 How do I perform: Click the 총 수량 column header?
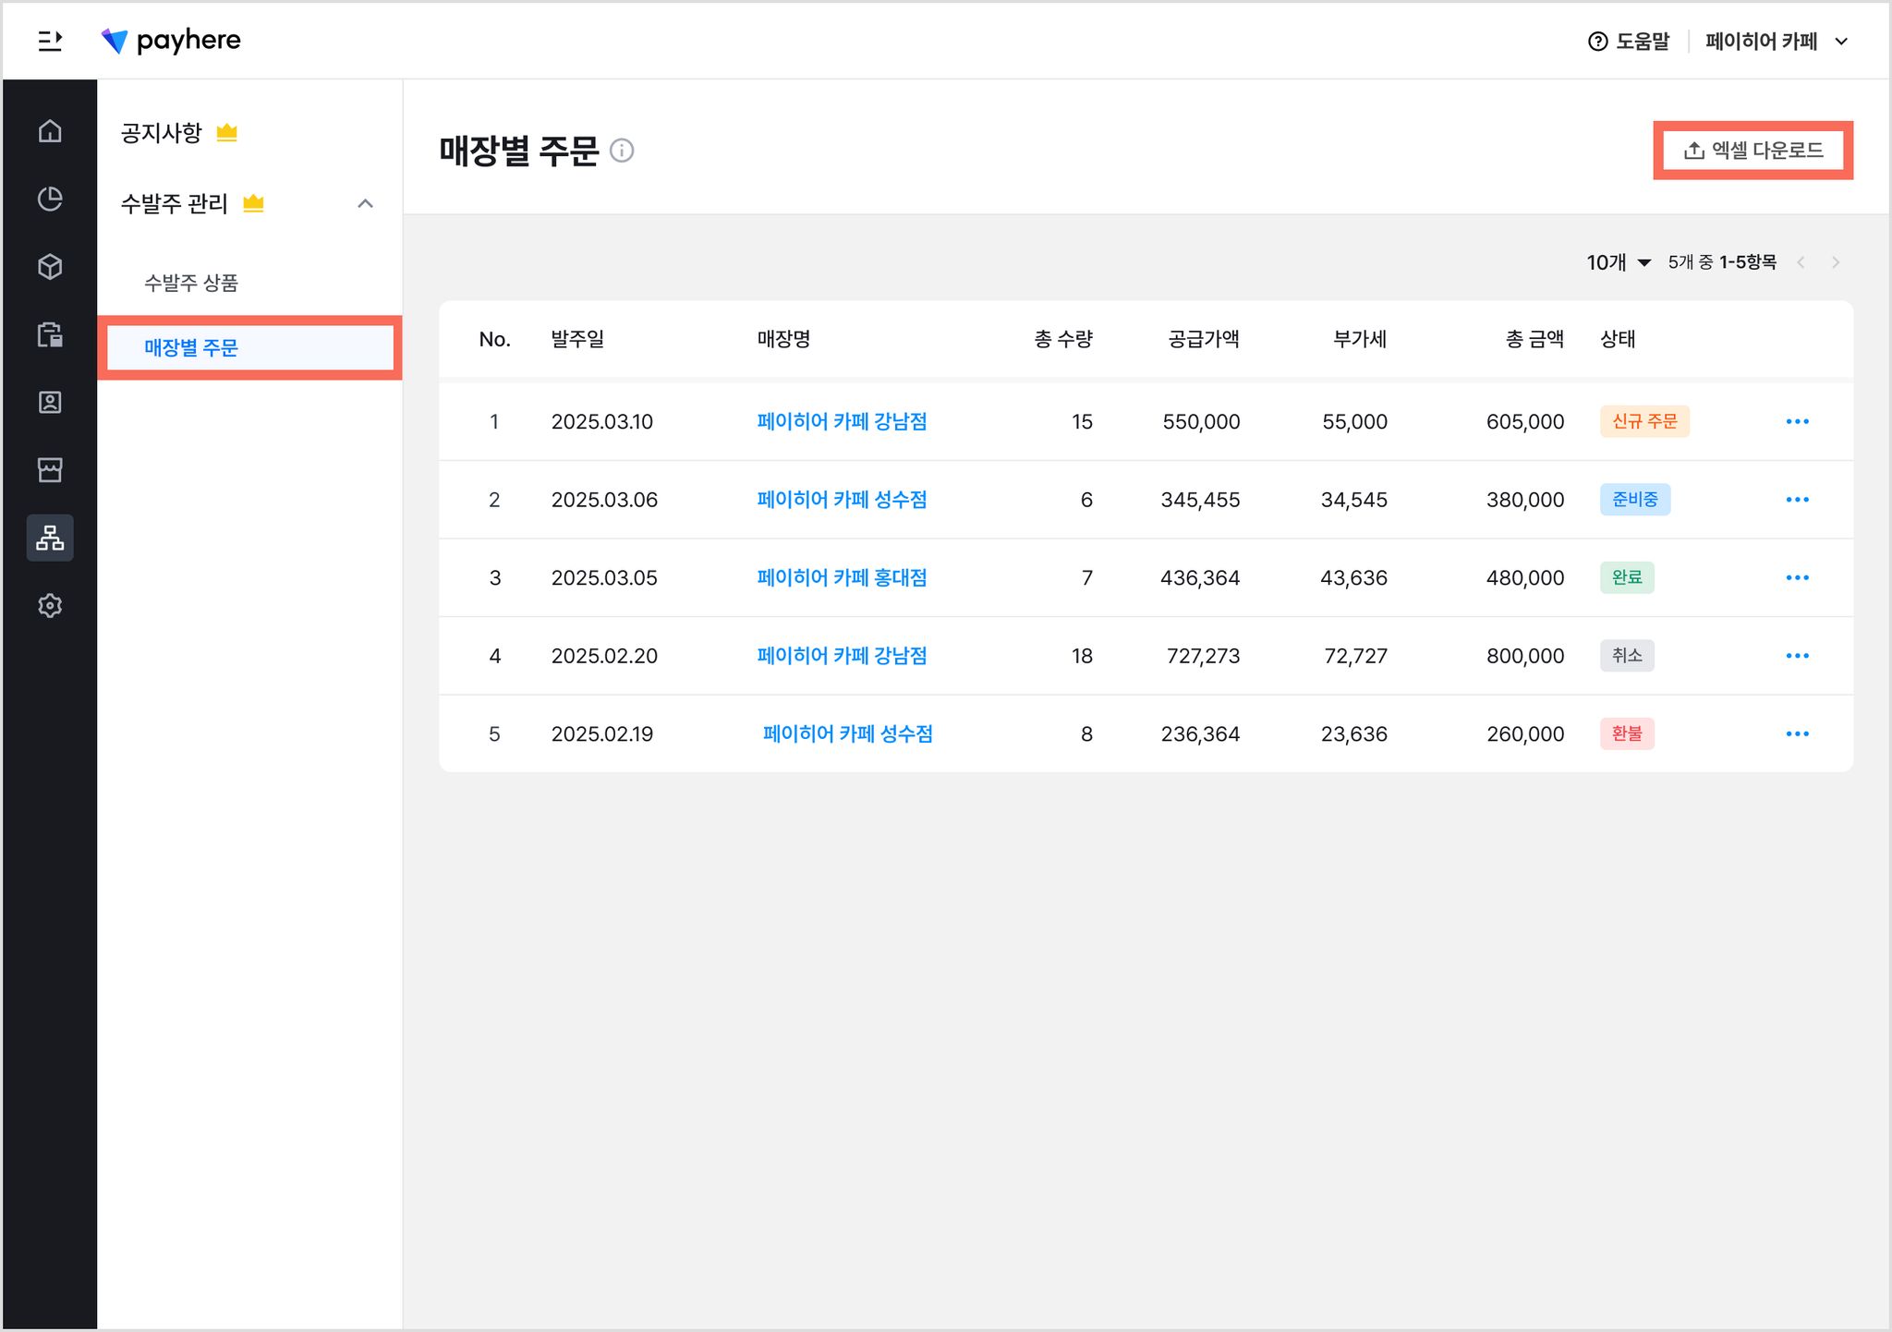(1063, 339)
